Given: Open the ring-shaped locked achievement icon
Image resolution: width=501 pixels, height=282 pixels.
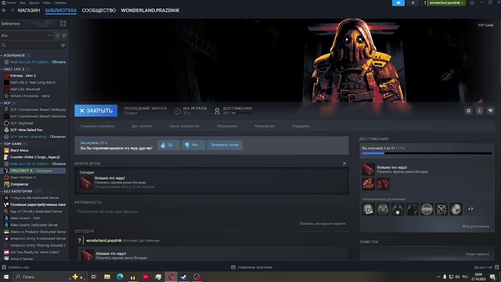Looking at the screenshot, I should tap(383, 209).
